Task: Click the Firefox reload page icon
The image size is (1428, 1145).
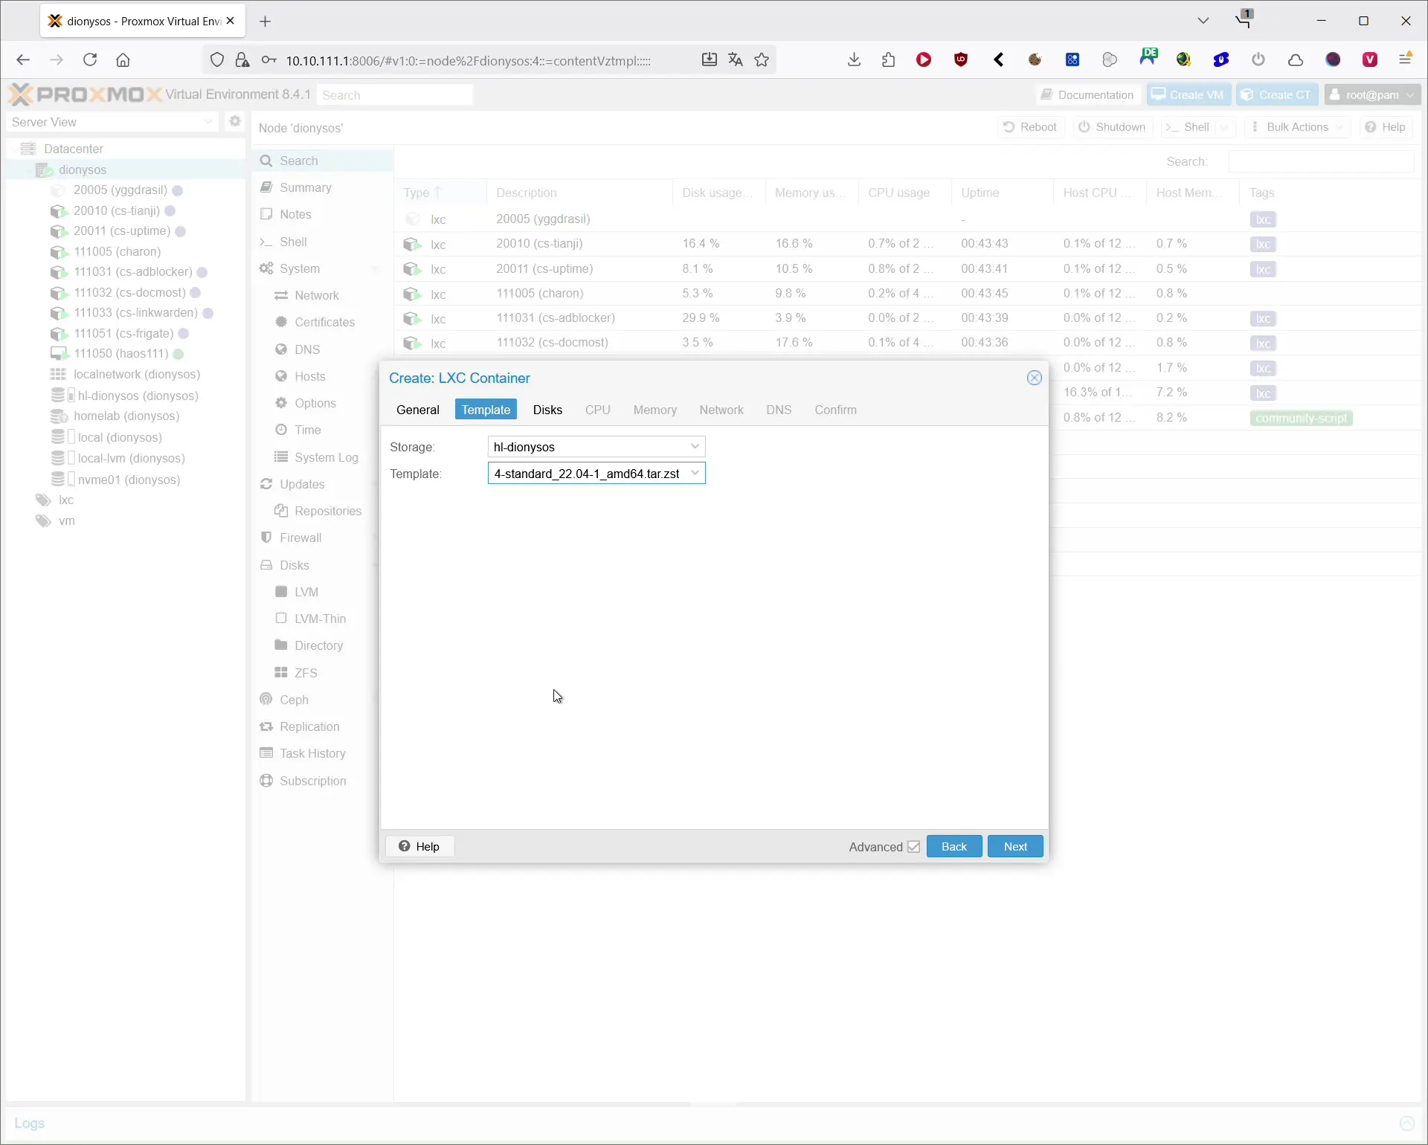Action: [x=90, y=60]
